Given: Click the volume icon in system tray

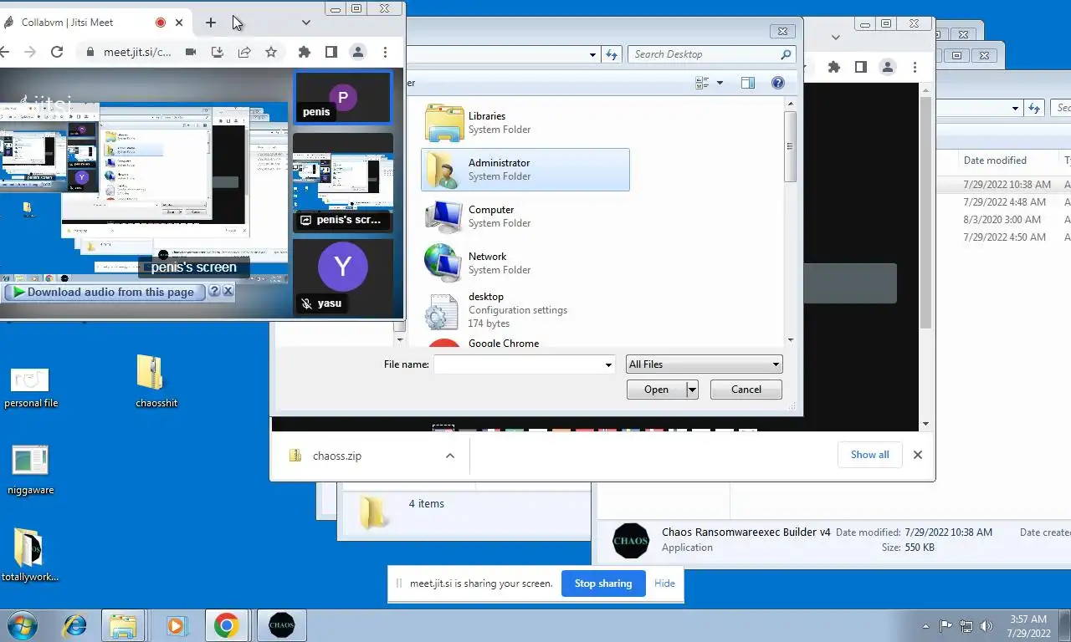Looking at the screenshot, I should coord(986,625).
